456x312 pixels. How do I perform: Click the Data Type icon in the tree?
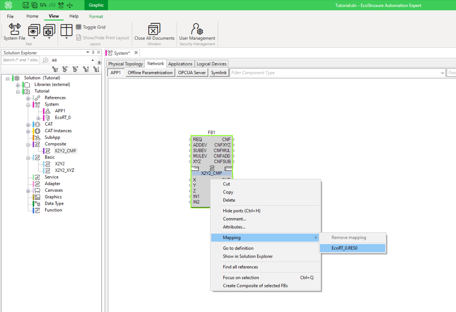coord(38,204)
